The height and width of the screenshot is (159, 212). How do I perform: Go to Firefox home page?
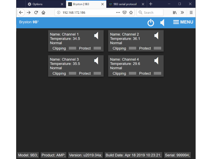coord(43,12)
